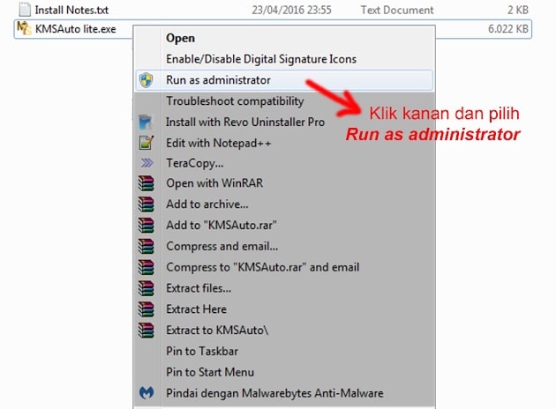The image size is (556, 409).
Task: Choose Compress and email...
Action: click(284, 246)
